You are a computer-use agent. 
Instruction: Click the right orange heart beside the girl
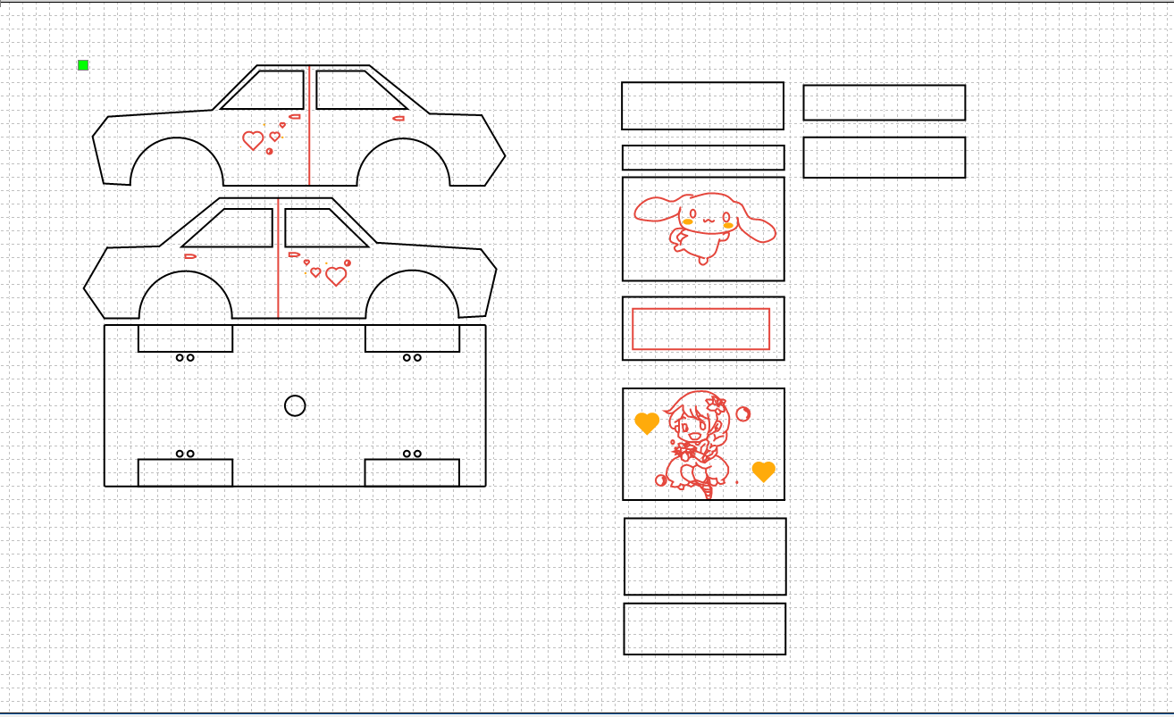tap(763, 471)
